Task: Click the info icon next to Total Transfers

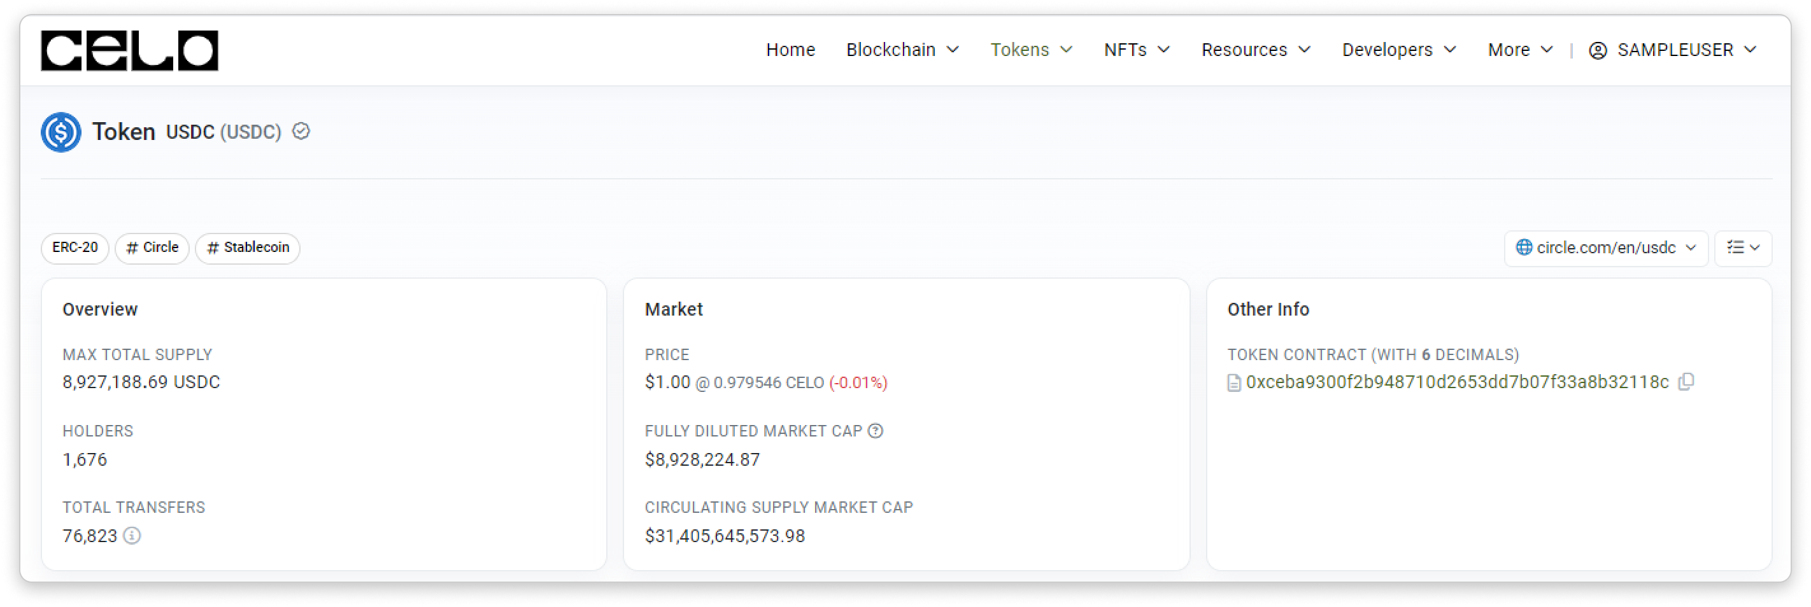Action: pos(132,536)
